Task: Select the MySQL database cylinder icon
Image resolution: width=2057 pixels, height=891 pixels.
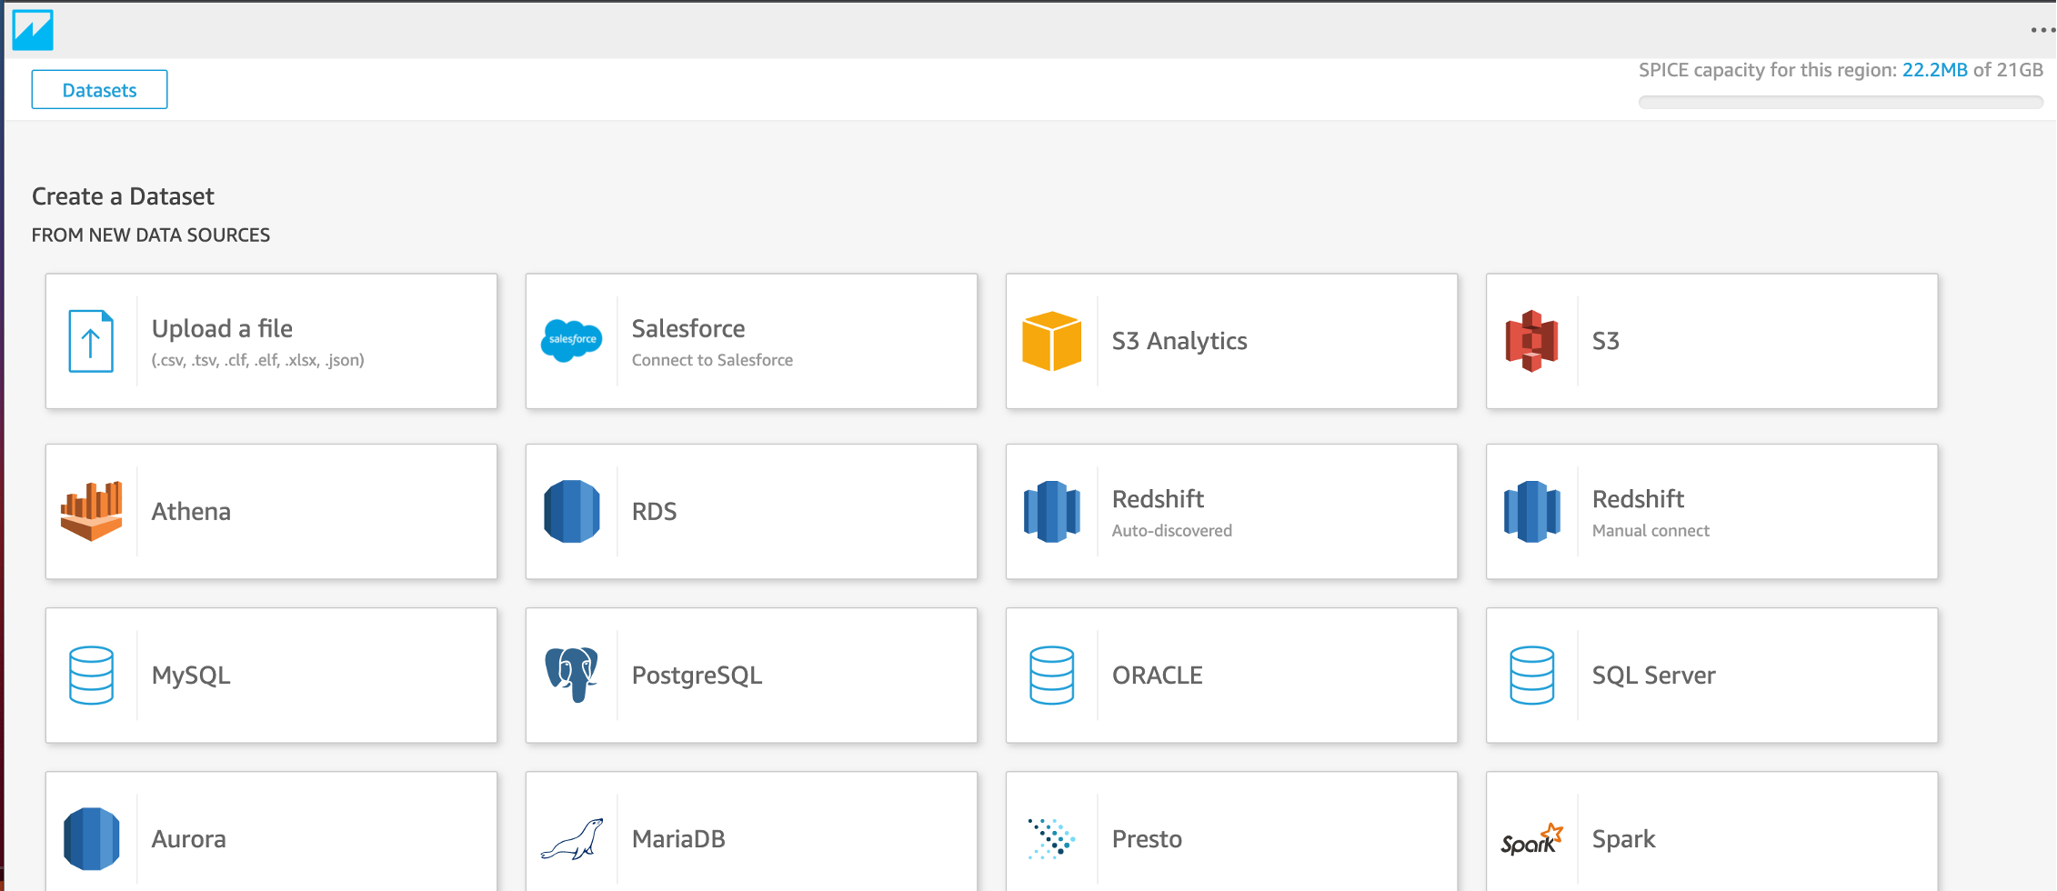Action: (x=91, y=676)
